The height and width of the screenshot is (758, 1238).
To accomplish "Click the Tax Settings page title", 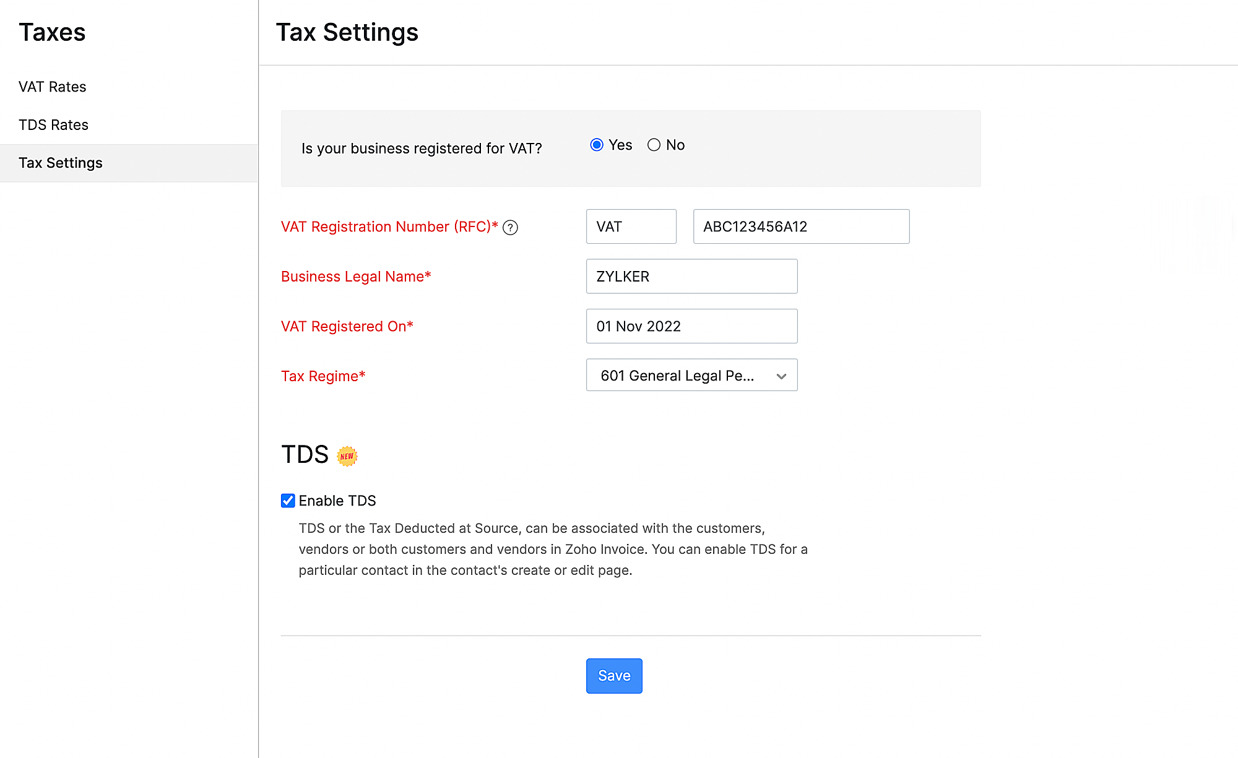I will point(347,32).
